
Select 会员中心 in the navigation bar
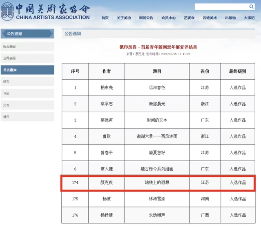pos(168,18)
